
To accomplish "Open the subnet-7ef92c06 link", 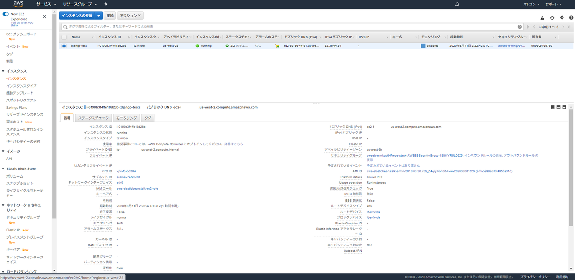I will pyautogui.click(x=128, y=177).
